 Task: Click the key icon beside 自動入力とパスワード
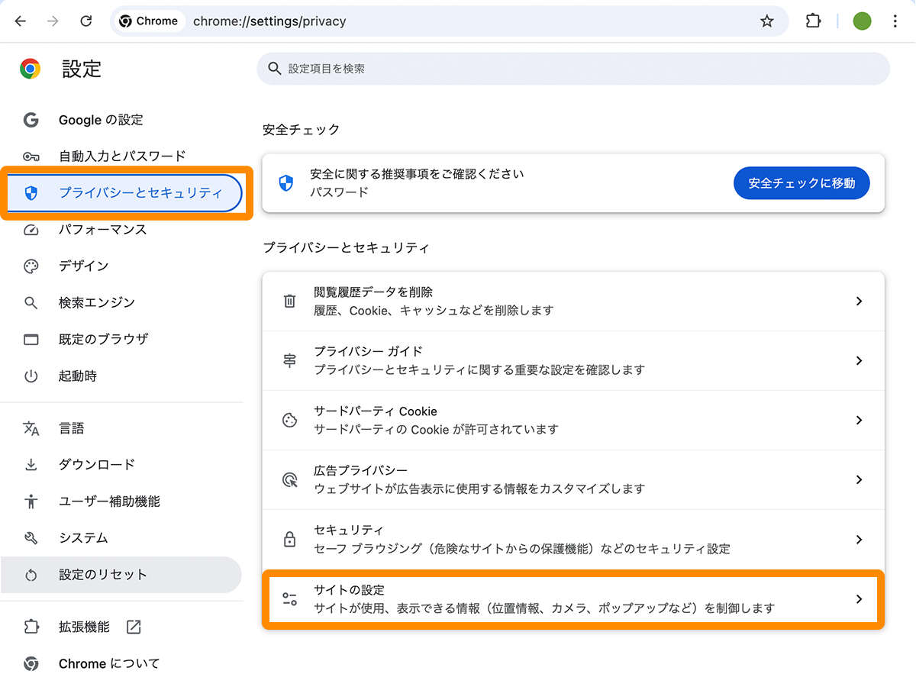pos(31,156)
